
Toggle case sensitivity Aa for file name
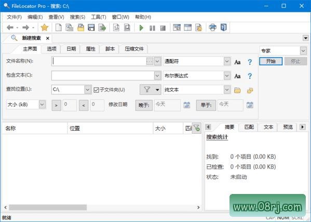tap(237, 62)
